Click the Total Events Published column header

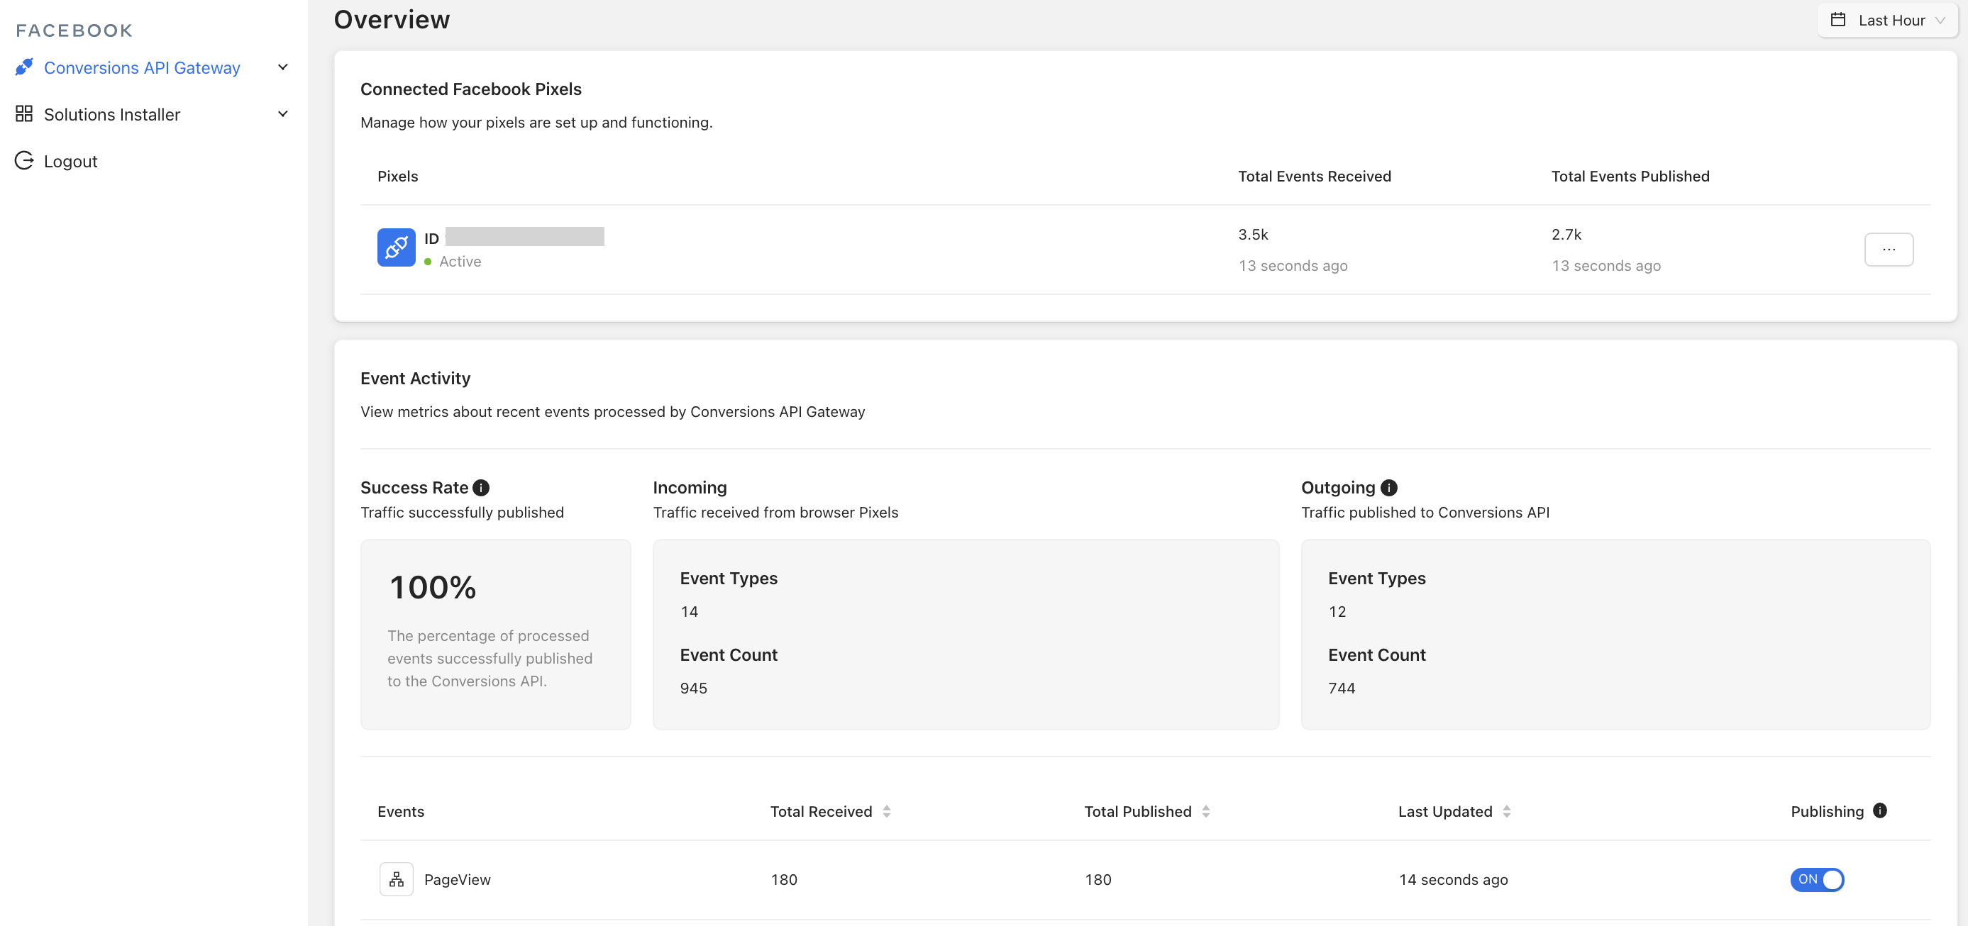point(1630,177)
